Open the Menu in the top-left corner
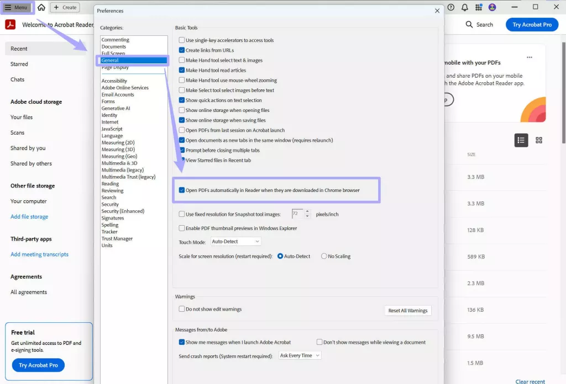Image resolution: width=566 pixels, height=384 pixels. (17, 7)
